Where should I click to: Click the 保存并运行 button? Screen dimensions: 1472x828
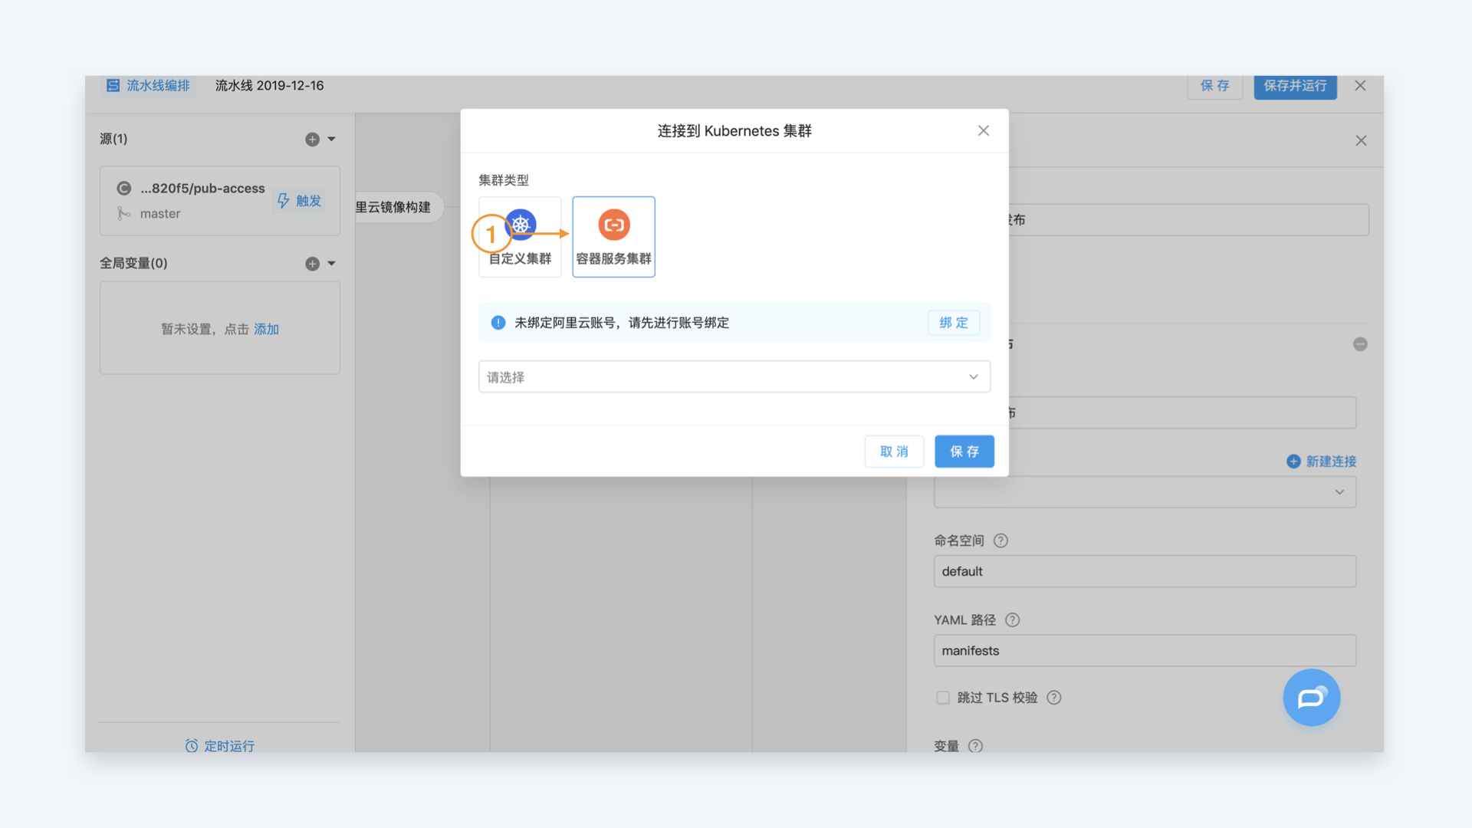tap(1296, 86)
